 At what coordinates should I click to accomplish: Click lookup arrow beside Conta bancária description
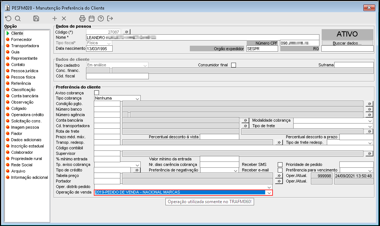[245, 120]
